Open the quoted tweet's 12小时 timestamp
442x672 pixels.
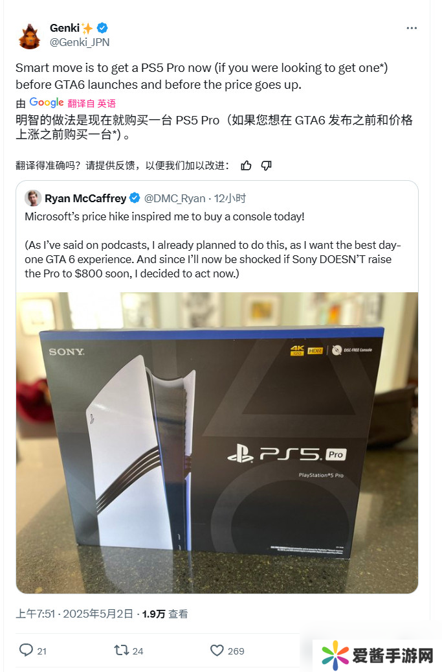[230, 198]
